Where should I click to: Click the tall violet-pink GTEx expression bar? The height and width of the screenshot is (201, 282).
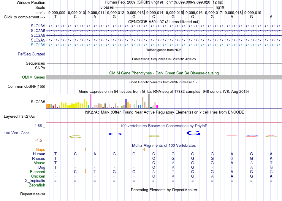[91, 101]
